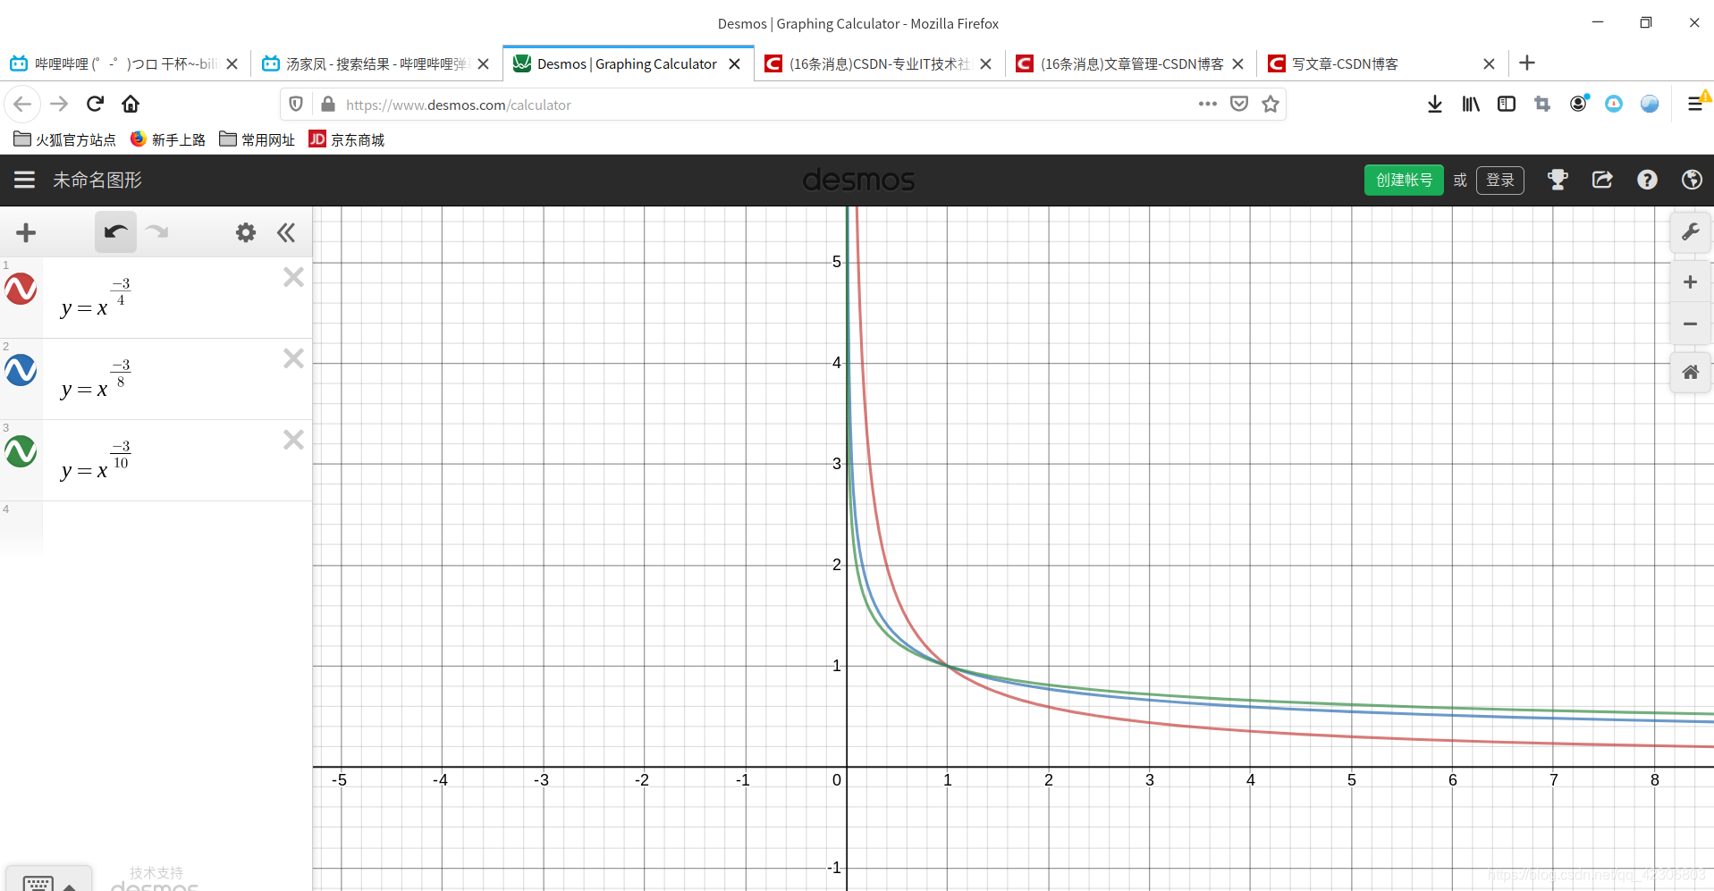View site tracking protection shield
This screenshot has width=1714, height=891.
[x=296, y=104]
